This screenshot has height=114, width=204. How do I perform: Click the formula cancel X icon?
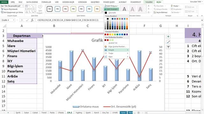[22, 20]
